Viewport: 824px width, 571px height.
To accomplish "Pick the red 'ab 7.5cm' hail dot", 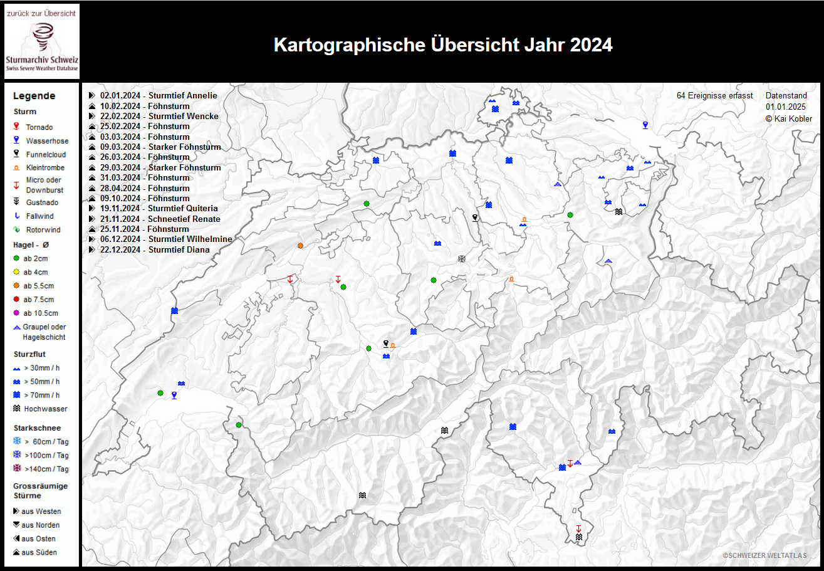I will (16, 300).
